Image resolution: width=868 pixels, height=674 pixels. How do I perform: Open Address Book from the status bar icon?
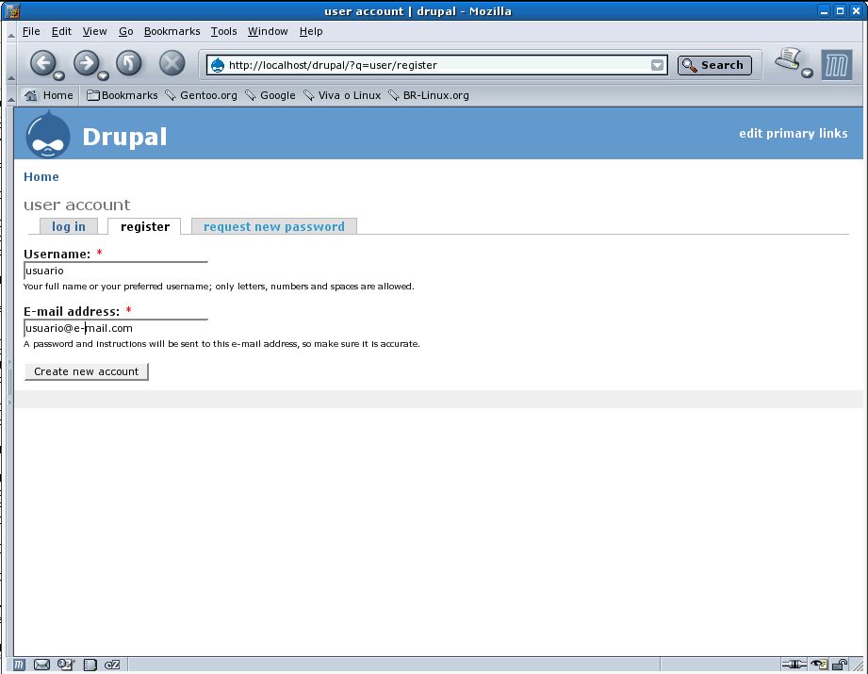coord(90,665)
